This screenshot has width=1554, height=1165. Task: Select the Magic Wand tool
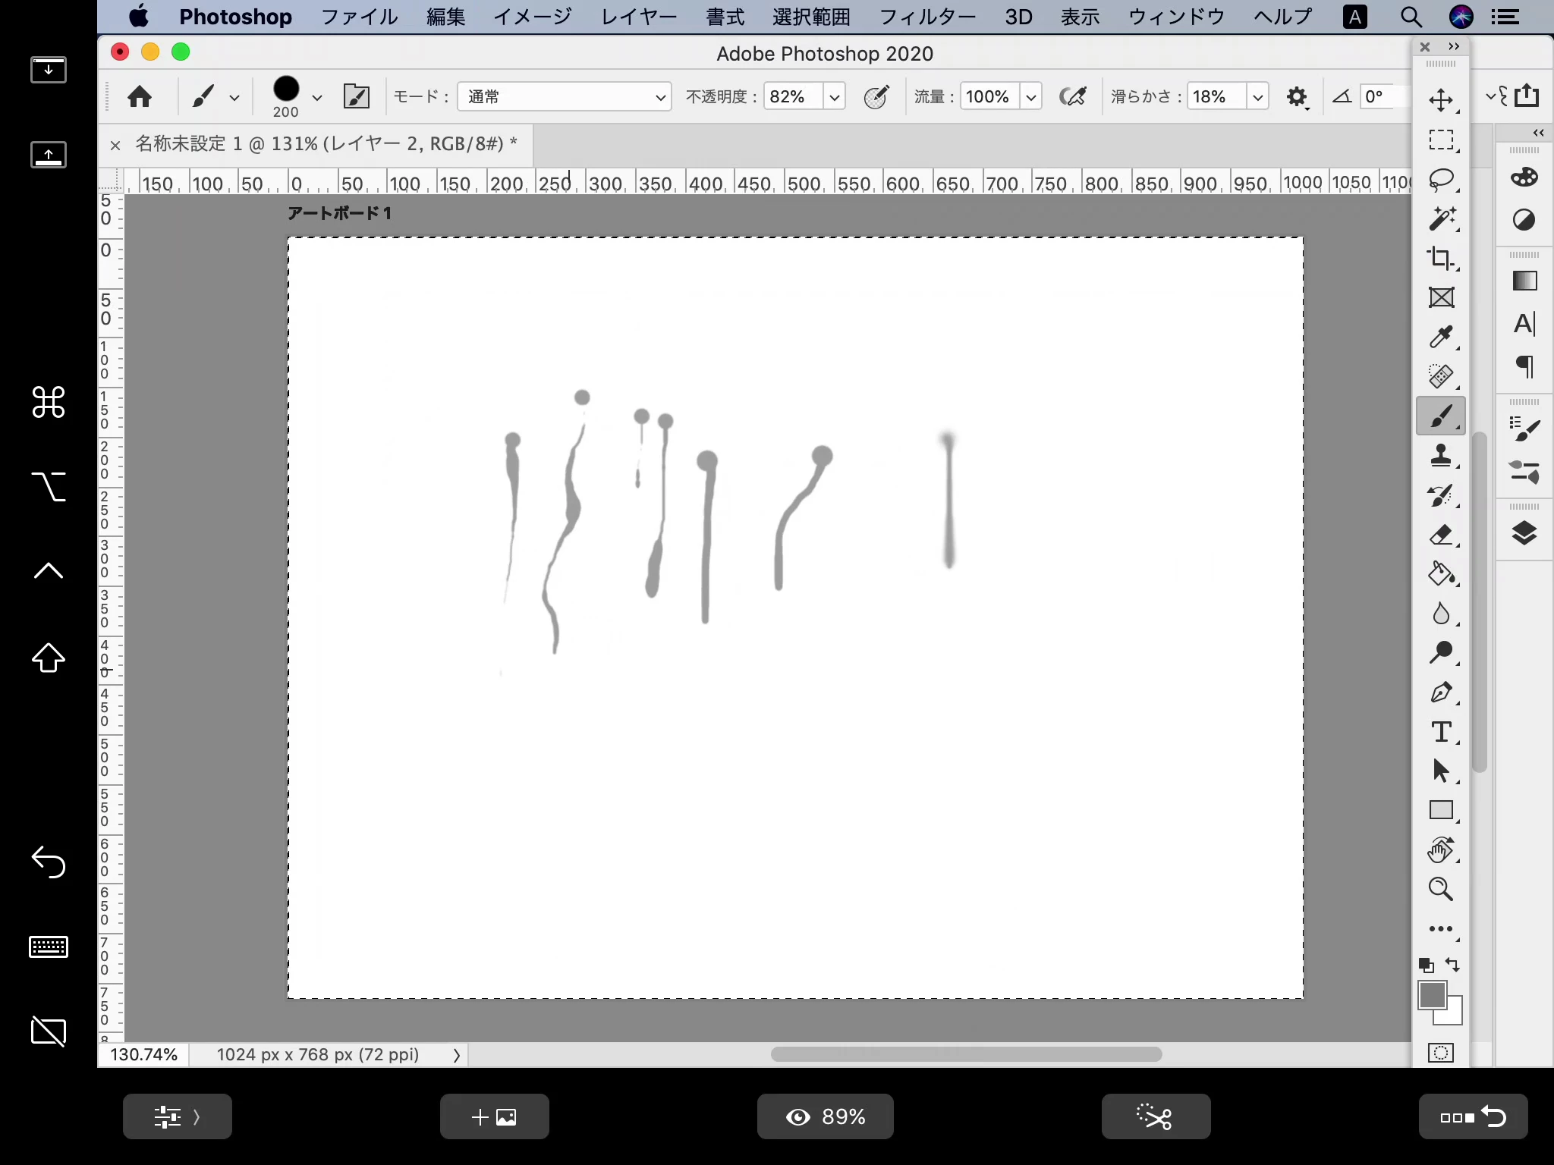(1440, 219)
